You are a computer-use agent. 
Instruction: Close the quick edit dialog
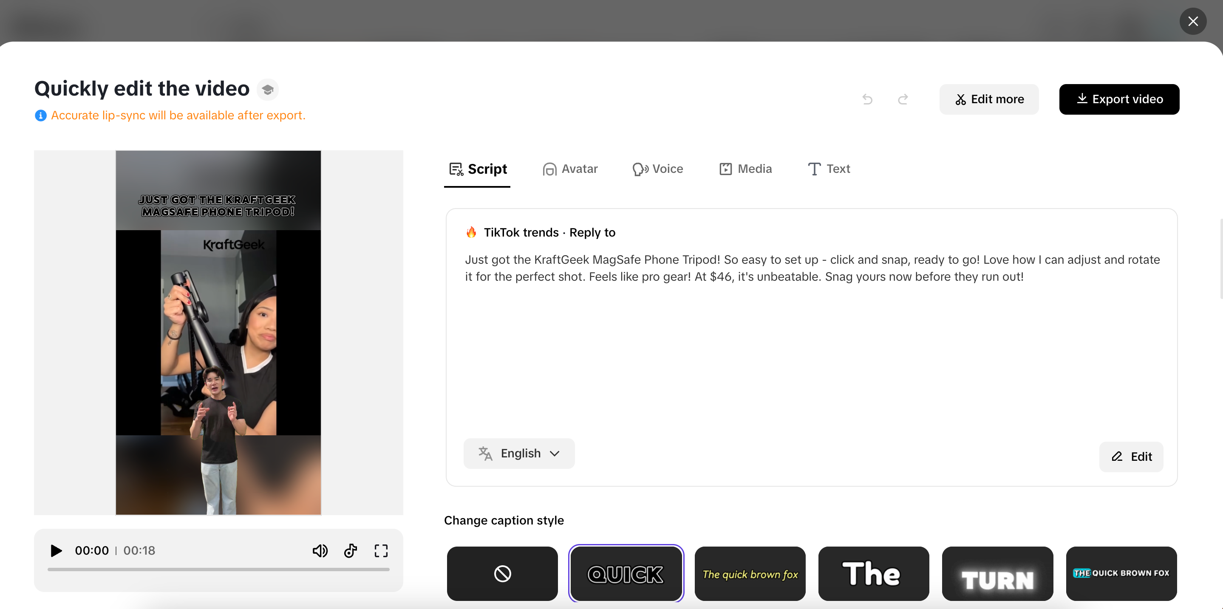click(x=1192, y=21)
